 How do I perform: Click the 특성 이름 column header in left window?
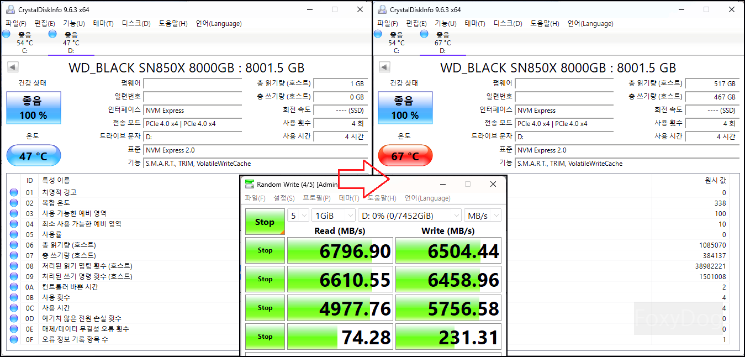point(56,180)
